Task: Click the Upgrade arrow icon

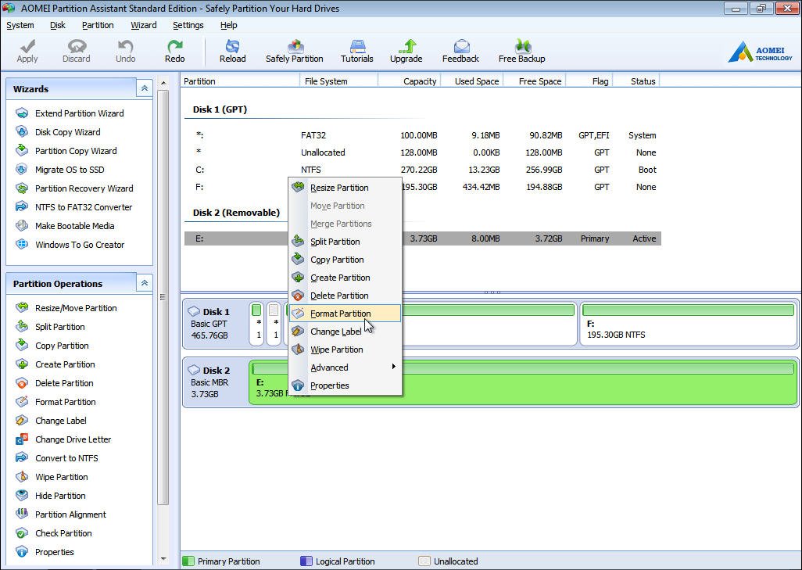Action: point(406,47)
